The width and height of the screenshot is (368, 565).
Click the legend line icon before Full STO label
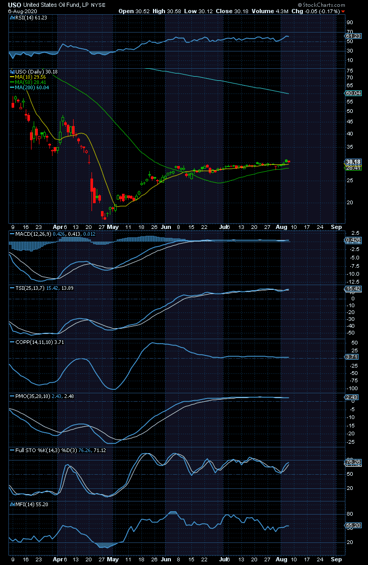coord(12,451)
